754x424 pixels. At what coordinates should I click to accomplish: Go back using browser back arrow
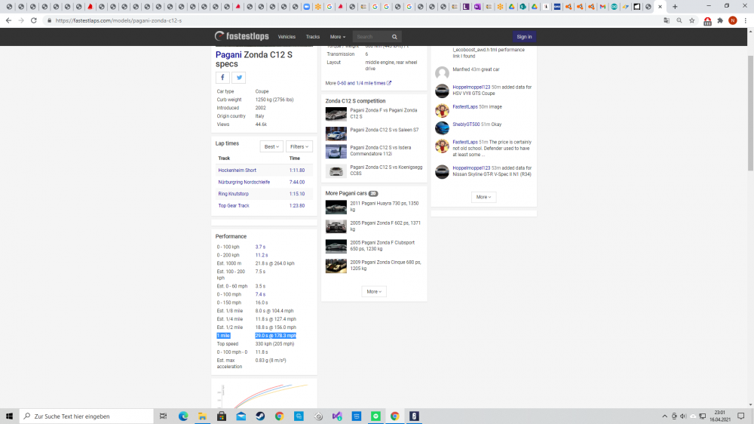[8, 20]
